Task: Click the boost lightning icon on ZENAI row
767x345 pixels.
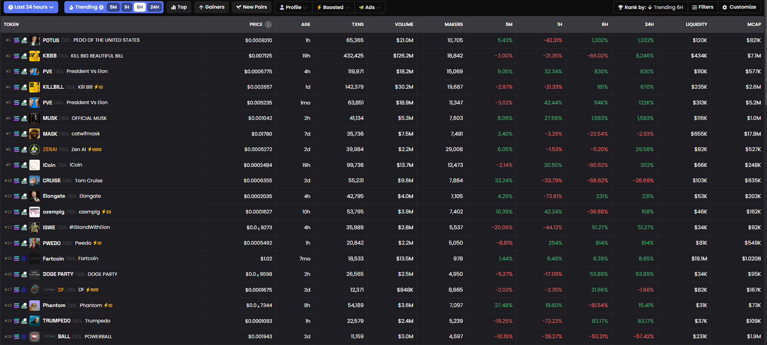Action: (90, 150)
